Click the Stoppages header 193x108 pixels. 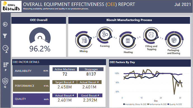91,69
